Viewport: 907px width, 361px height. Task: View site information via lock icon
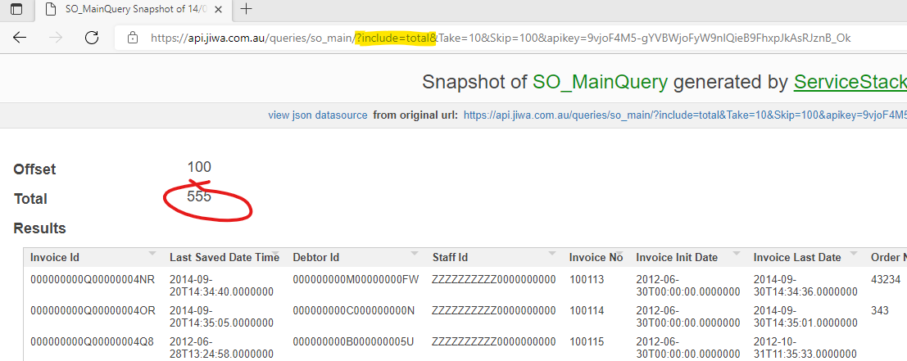(132, 38)
